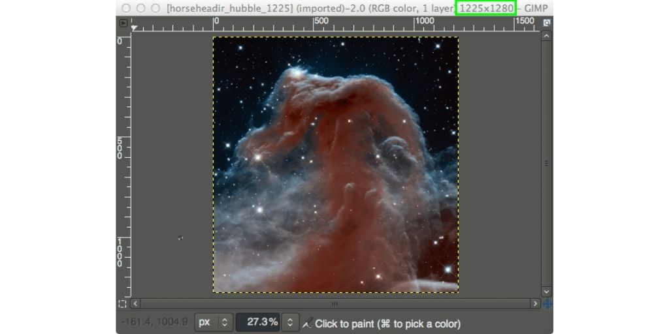Image resolution: width=669 pixels, height=334 pixels.
Task: Open the px unit dropdown
Action: click(x=214, y=322)
